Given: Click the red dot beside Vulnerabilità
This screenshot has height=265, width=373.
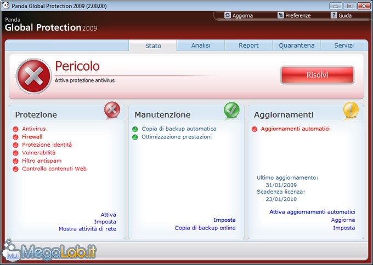Looking at the screenshot, I should tap(15, 153).
